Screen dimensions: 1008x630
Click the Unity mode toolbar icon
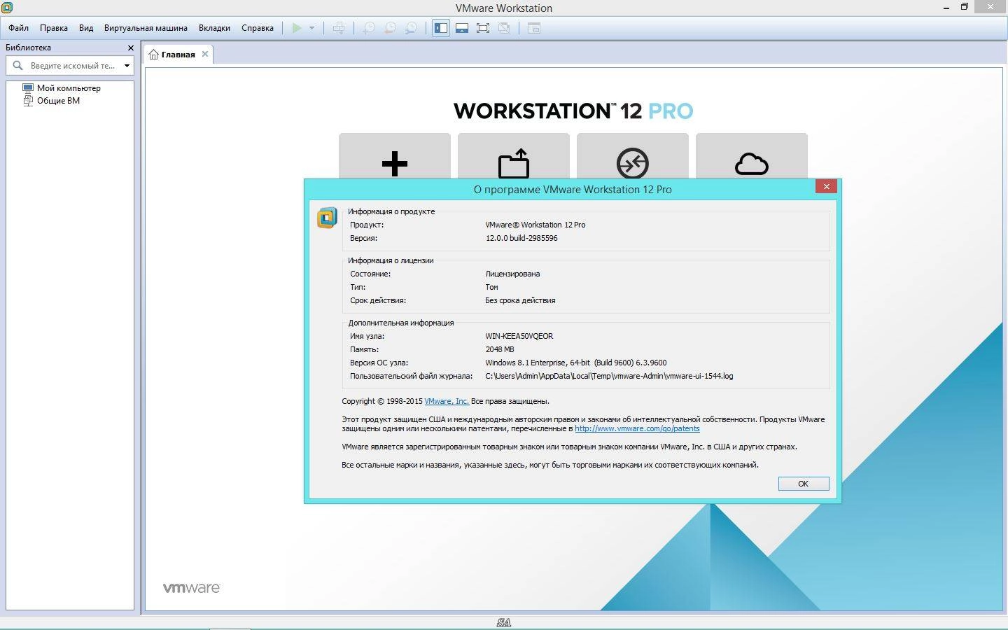504,28
